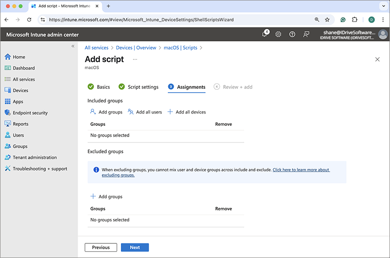The height and width of the screenshot is (258, 390).
Task: Collapse the left navigation sidebar
Action: coord(73,46)
